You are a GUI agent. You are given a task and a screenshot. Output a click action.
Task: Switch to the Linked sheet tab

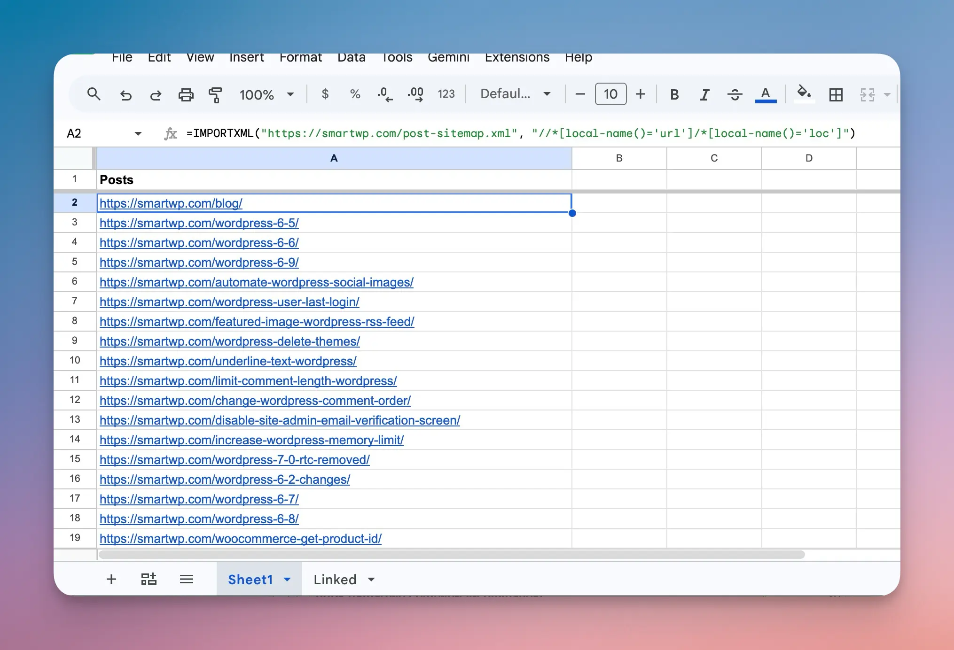(x=335, y=580)
